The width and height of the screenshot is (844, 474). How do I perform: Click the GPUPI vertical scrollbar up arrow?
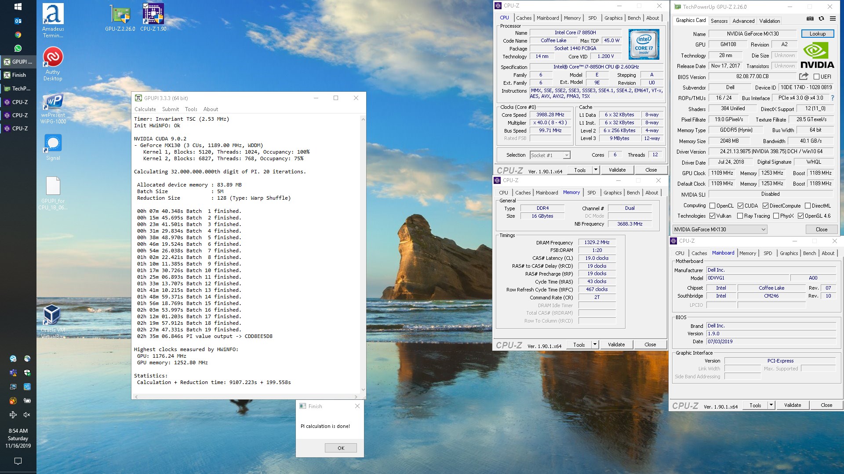363,119
